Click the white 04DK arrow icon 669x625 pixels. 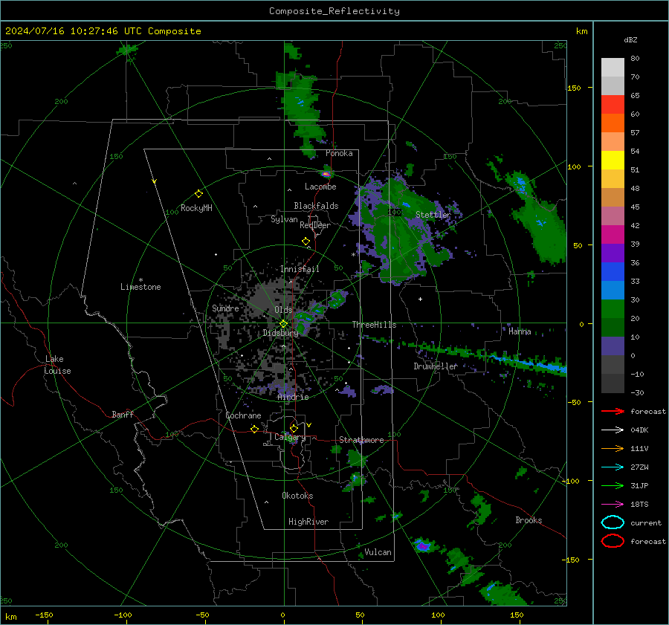click(x=613, y=430)
